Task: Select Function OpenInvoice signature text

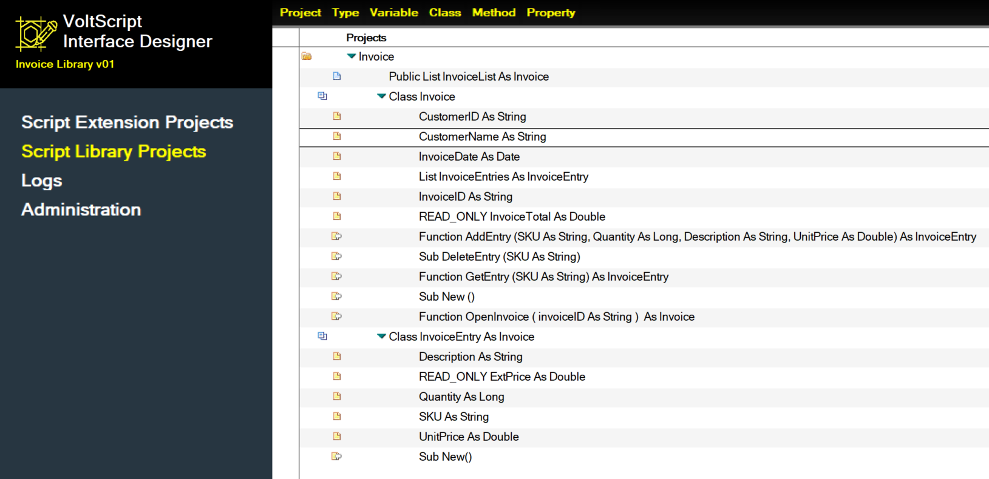Action: [557, 317]
